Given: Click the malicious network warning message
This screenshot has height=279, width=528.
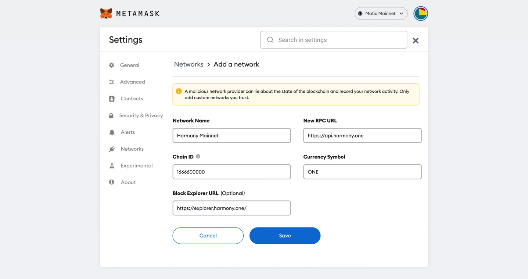Looking at the screenshot, I should [x=297, y=94].
